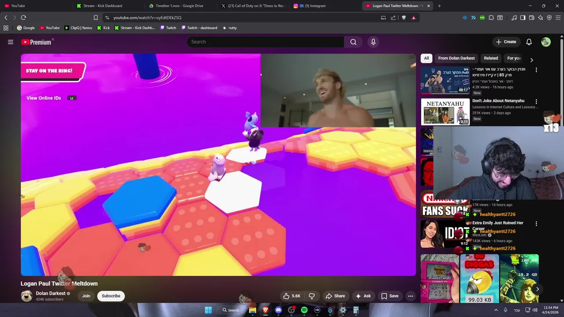Subscribe to Dolan Darkest
564x317 pixels.
coord(111,296)
